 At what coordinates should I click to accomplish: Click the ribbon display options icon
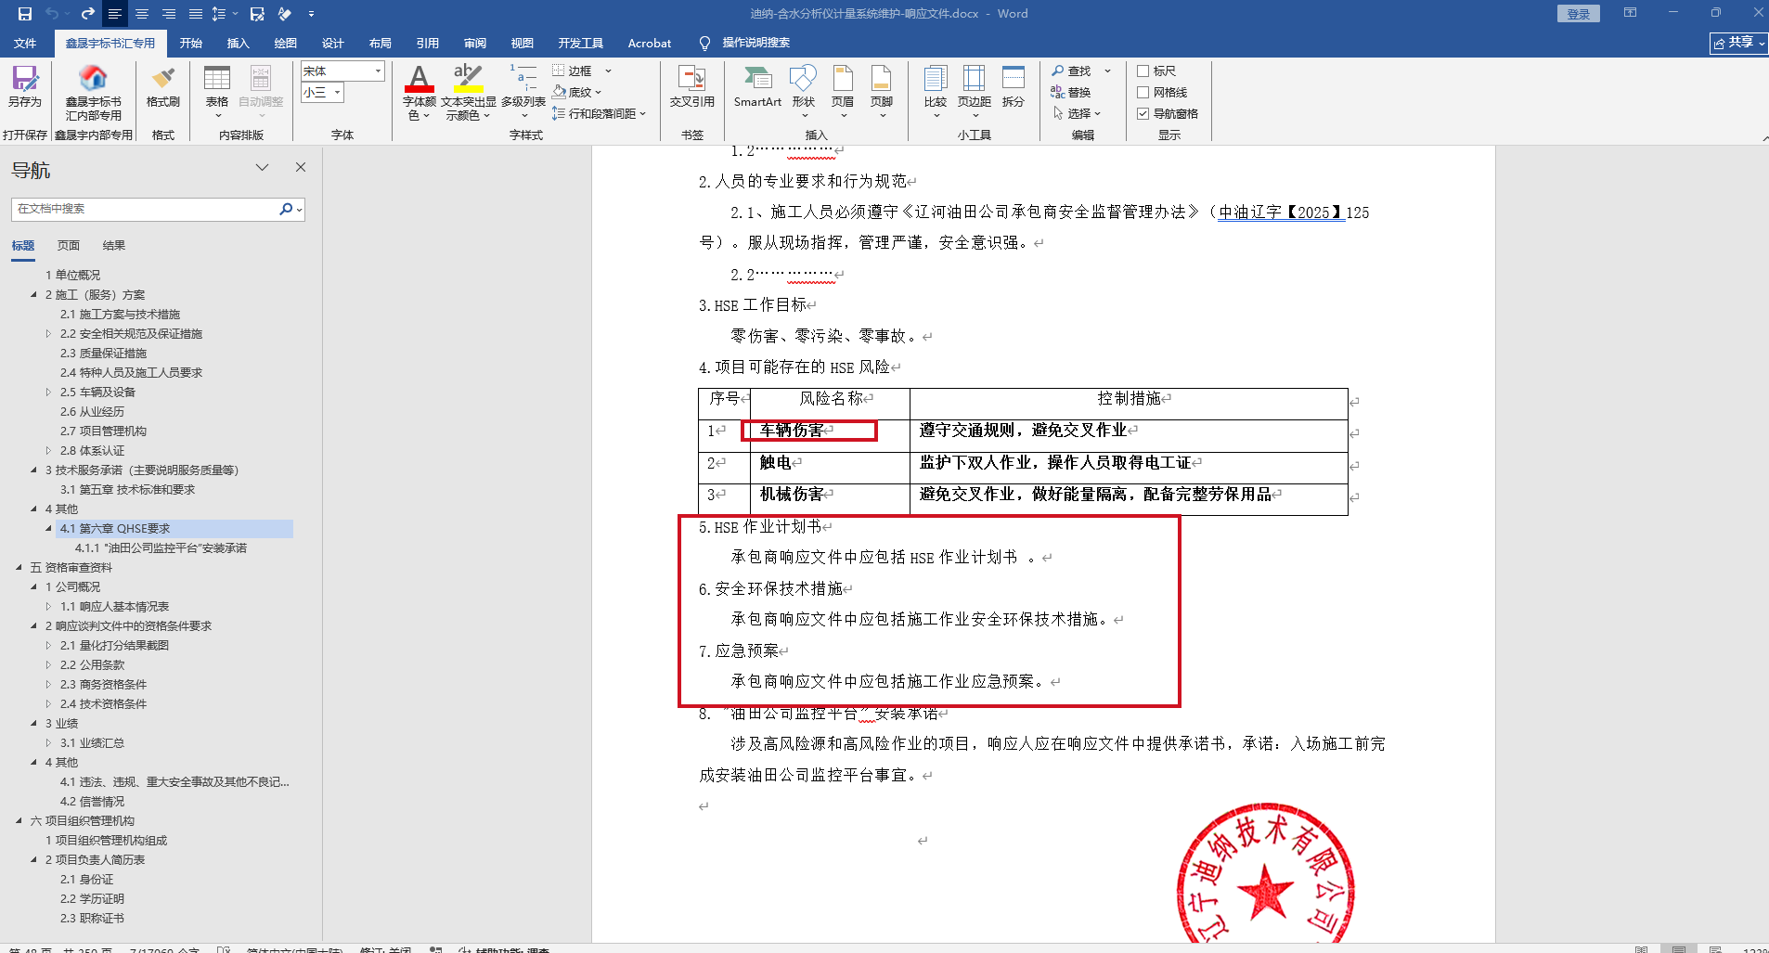[1630, 13]
